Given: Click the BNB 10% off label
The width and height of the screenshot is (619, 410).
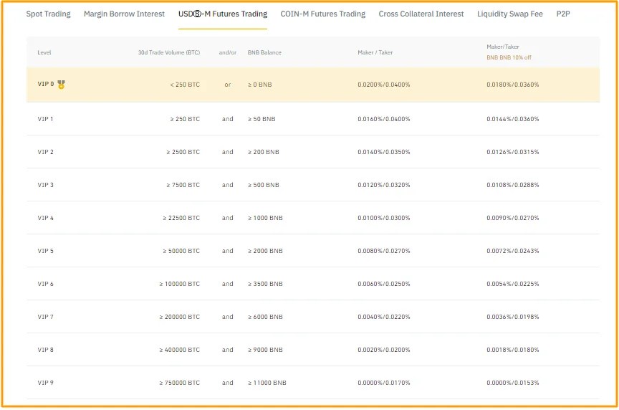Looking at the screenshot, I should coord(509,57).
